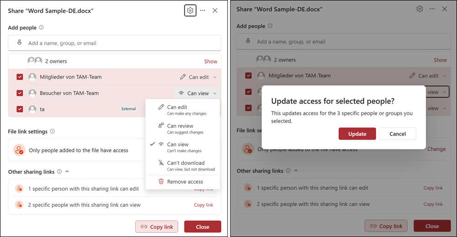Click the 2 owners avatars in left panel
457x237 pixels.
[x=35, y=61]
